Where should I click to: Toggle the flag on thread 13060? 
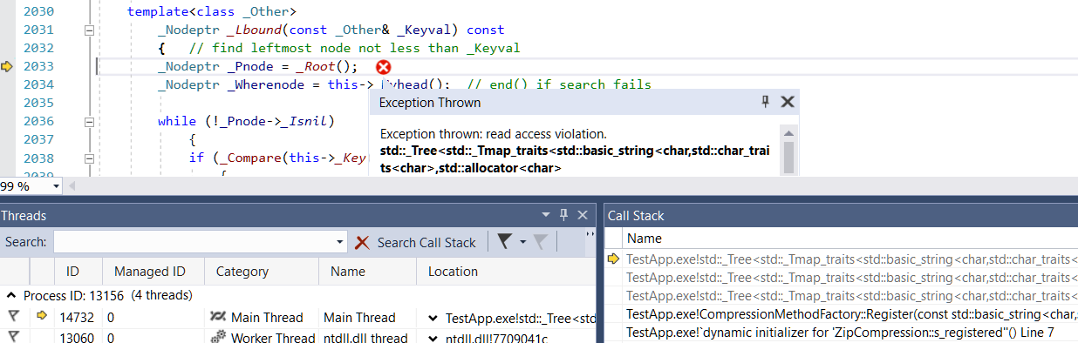[14, 337]
